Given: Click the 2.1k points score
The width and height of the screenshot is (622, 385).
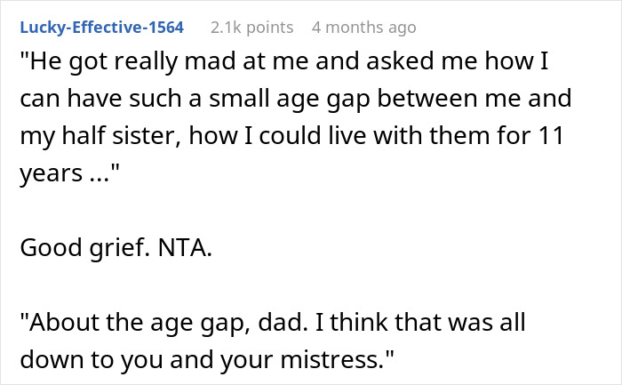Looking at the screenshot, I should click(251, 28).
